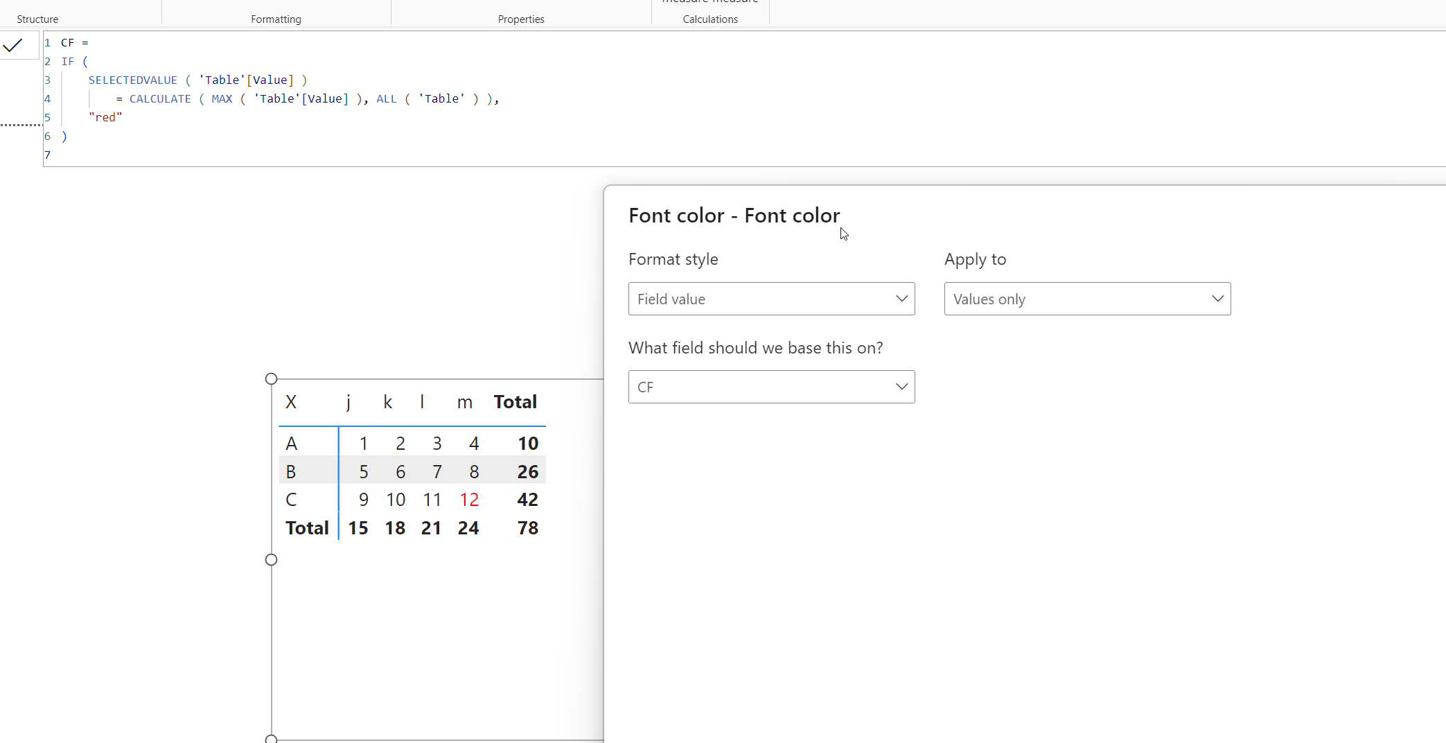The width and height of the screenshot is (1446, 743).
Task: Click row header A in the matrix
Action: point(292,444)
